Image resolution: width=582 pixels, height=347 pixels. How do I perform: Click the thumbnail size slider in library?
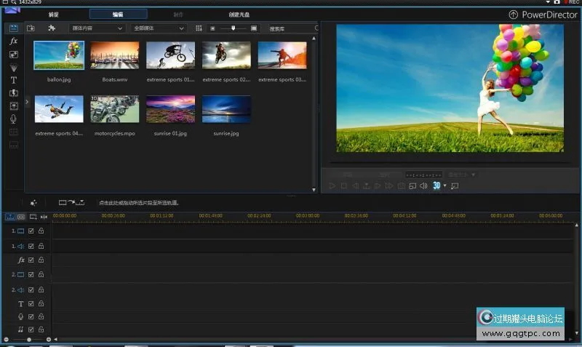[x=233, y=28]
